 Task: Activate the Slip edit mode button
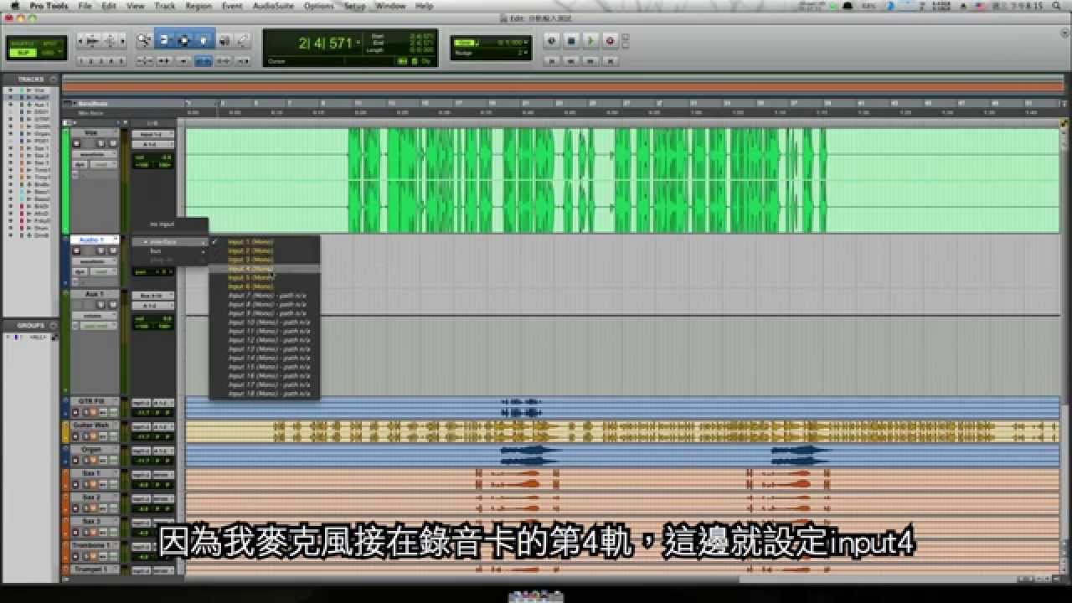pos(23,53)
